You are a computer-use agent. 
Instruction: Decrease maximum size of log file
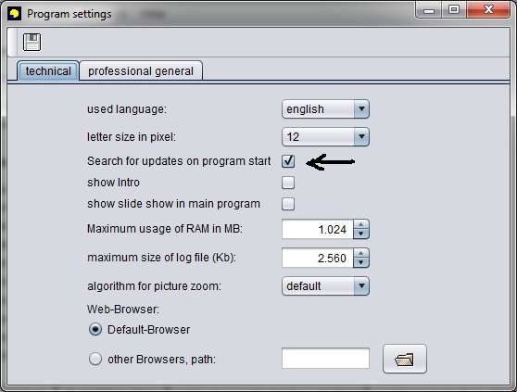click(361, 262)
